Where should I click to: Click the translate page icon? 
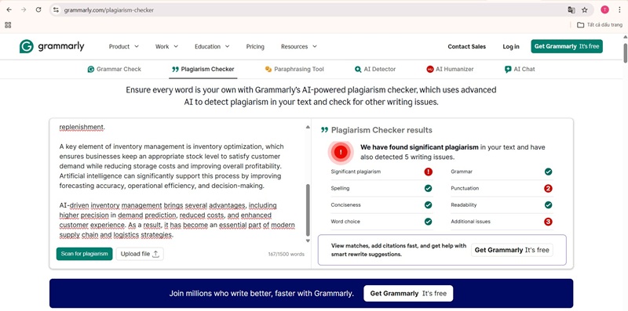(571, 10)
